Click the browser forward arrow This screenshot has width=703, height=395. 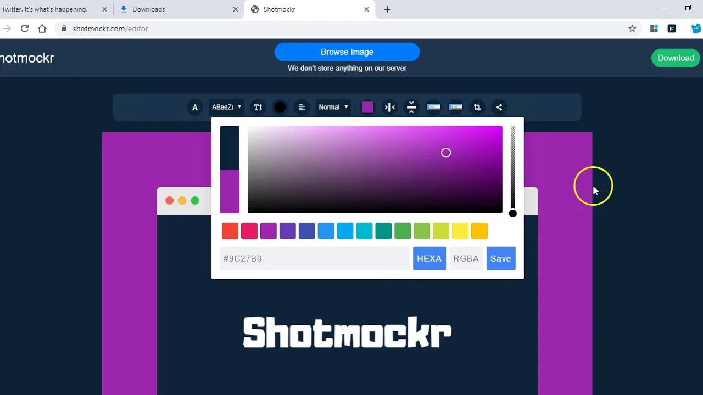7,29
